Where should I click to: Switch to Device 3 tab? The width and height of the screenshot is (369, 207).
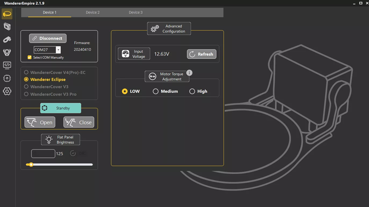(135, 13)
